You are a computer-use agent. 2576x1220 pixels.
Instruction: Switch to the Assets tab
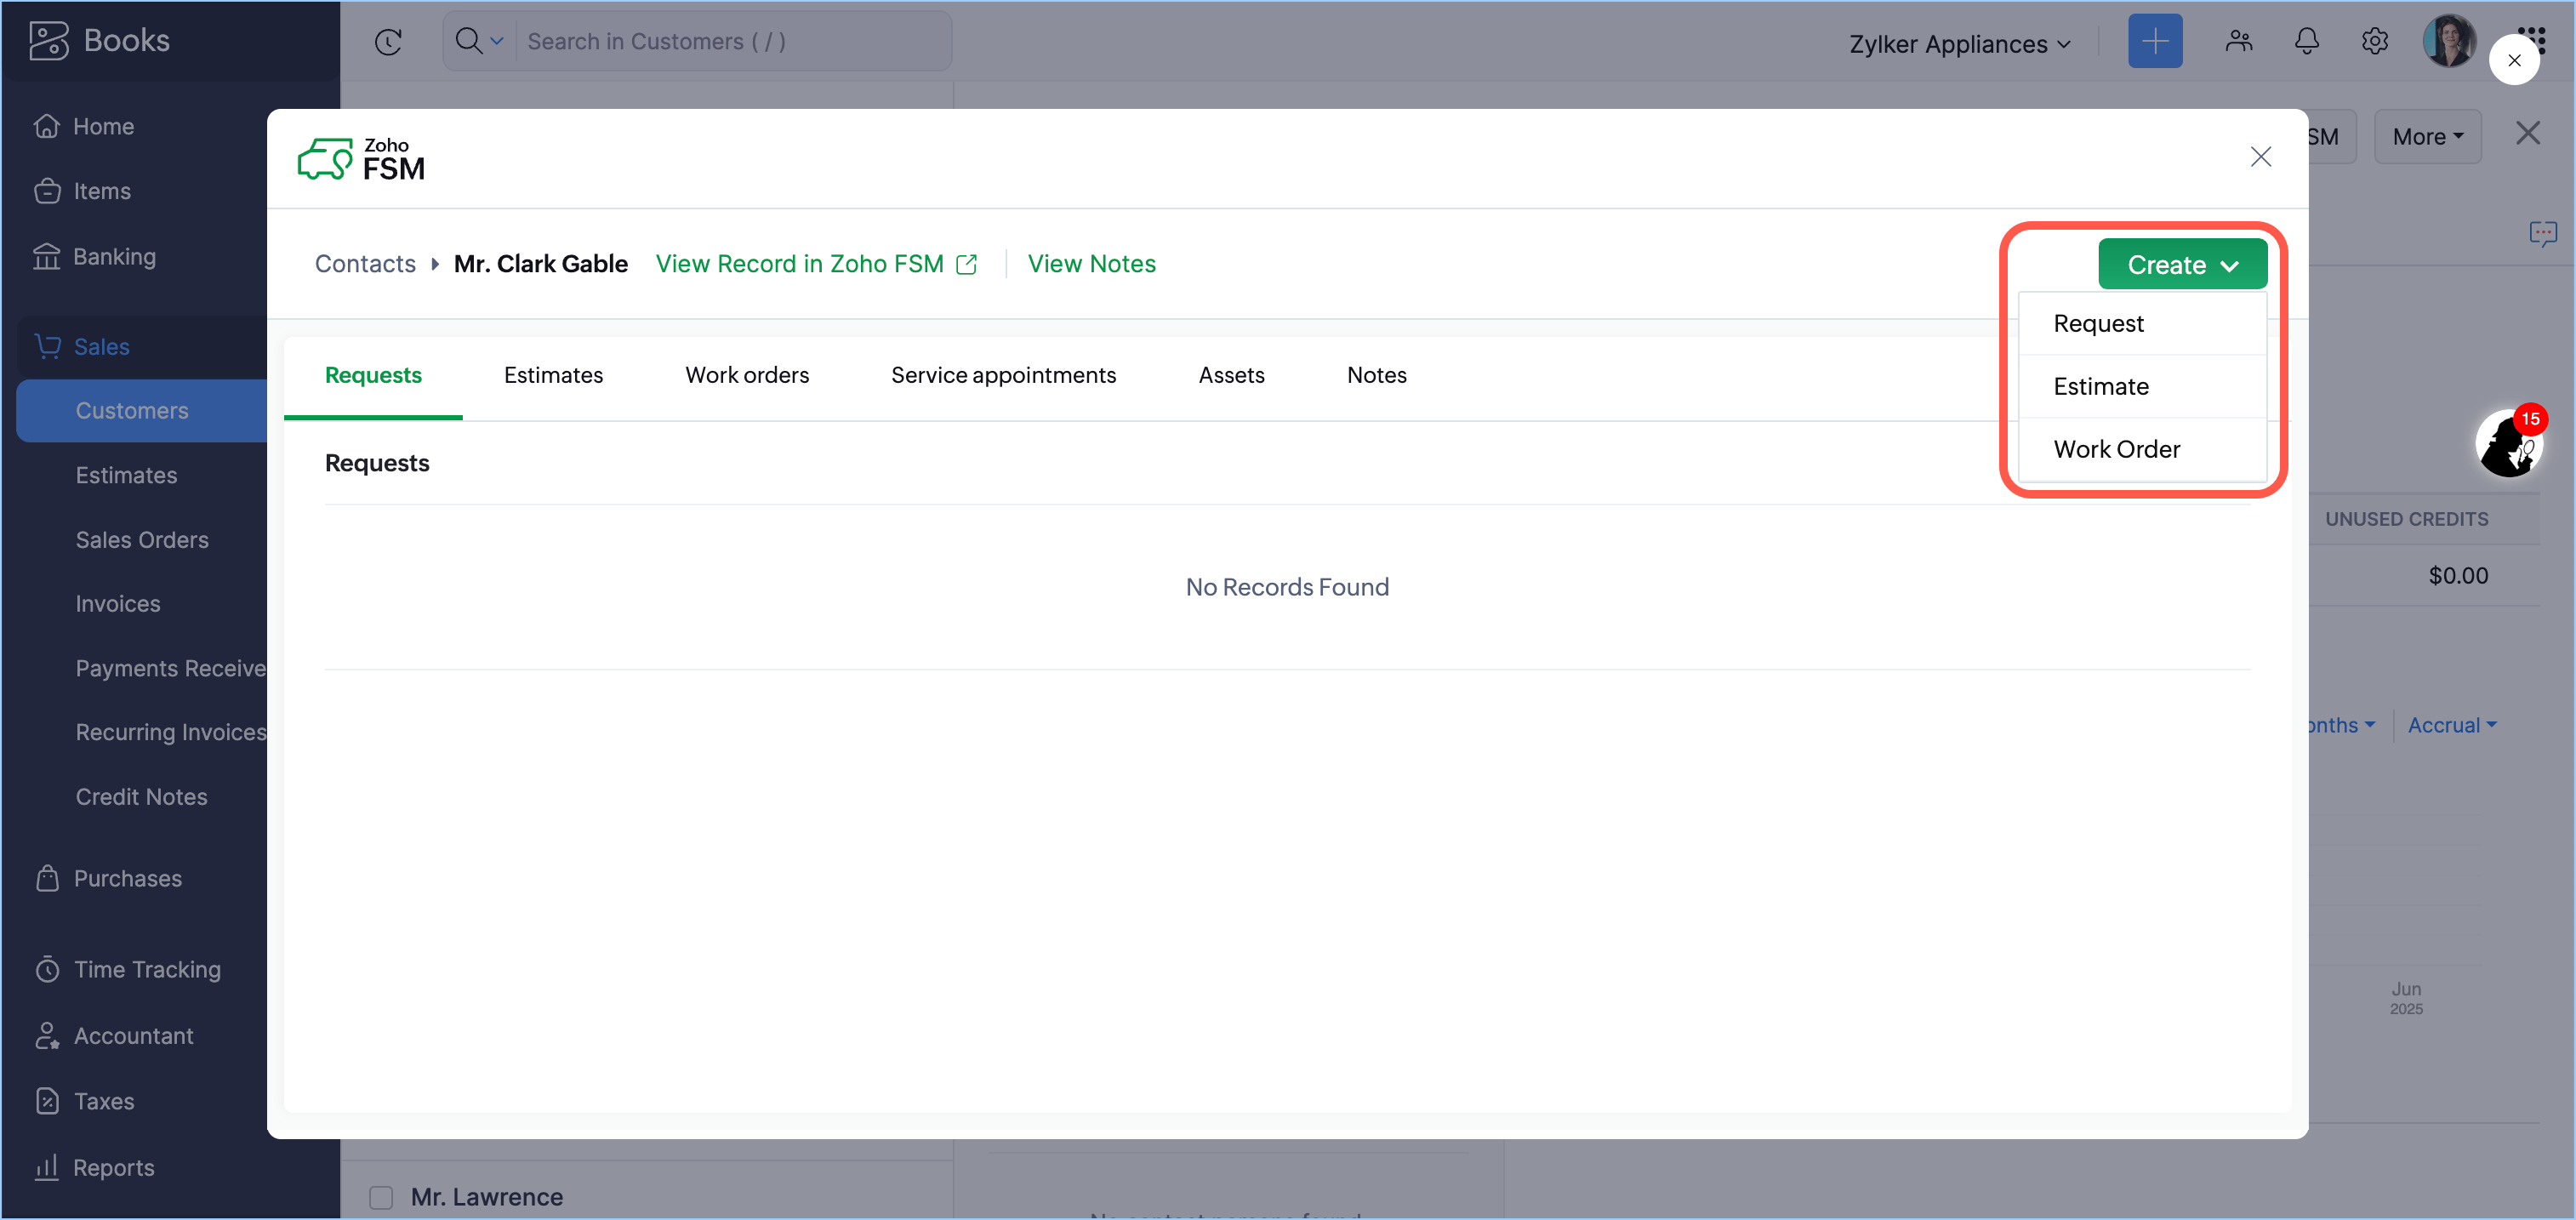pyautogui.click(x=1231, y=375)
